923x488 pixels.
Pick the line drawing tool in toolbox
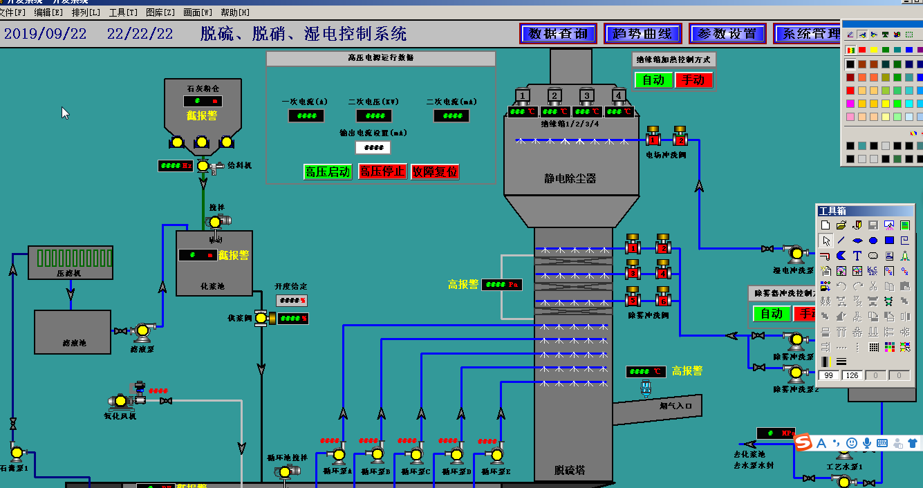841,241
